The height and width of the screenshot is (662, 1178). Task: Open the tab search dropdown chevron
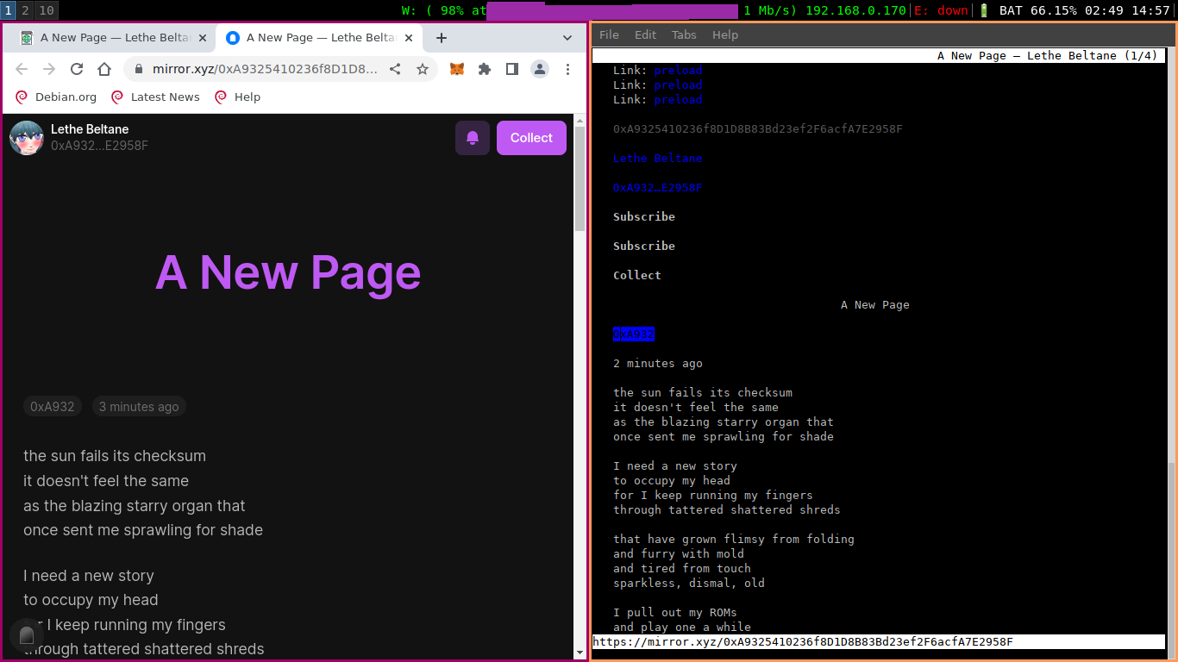pos(567,37)
